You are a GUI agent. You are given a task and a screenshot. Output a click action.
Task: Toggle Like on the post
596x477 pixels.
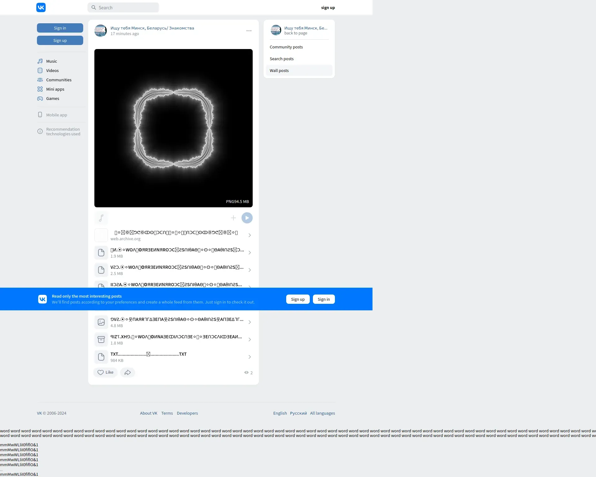(106, 373)
